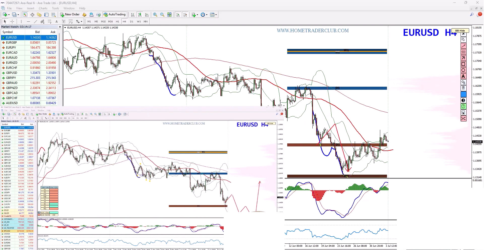Toggle AutoTrading on or off
485x250 pixels.
(114, 15)
